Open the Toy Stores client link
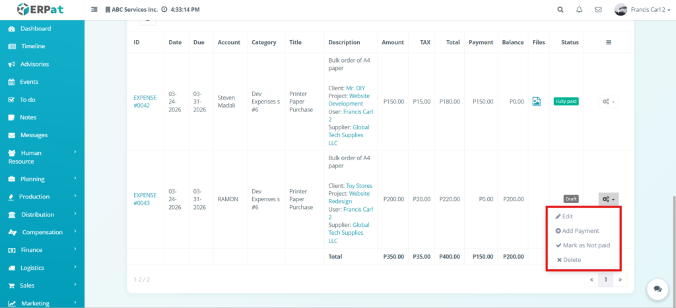This screenshot has height=308, width=676. point(360,186)
